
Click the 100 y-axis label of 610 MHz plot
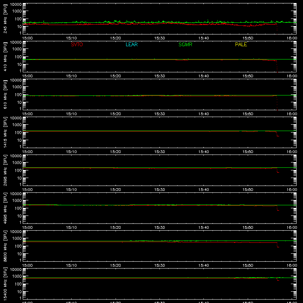pos(18,95)
